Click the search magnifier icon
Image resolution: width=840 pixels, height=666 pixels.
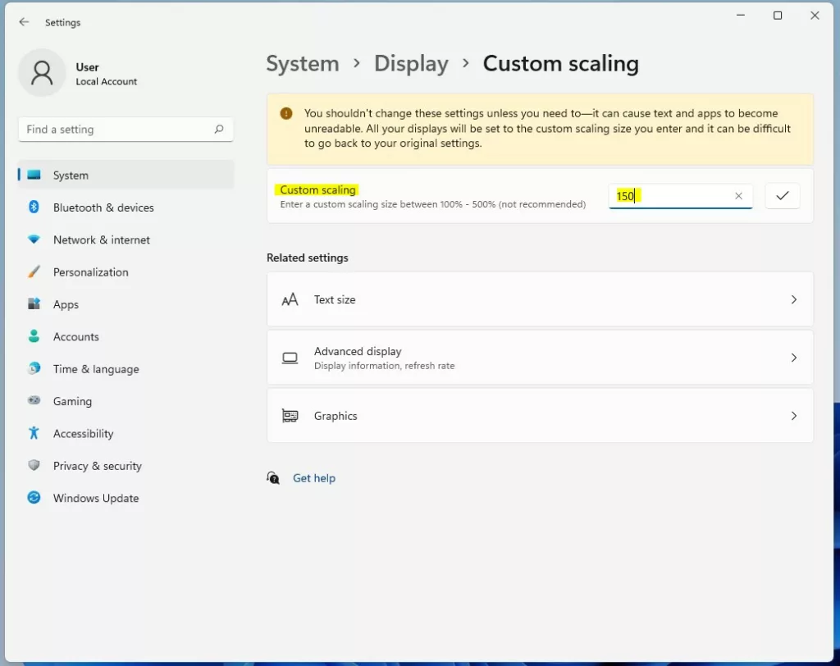219,130
